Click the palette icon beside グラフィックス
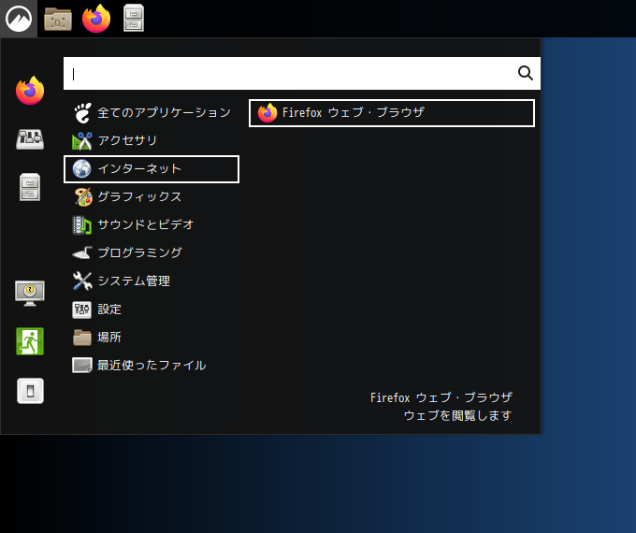 tap(82, 197)
